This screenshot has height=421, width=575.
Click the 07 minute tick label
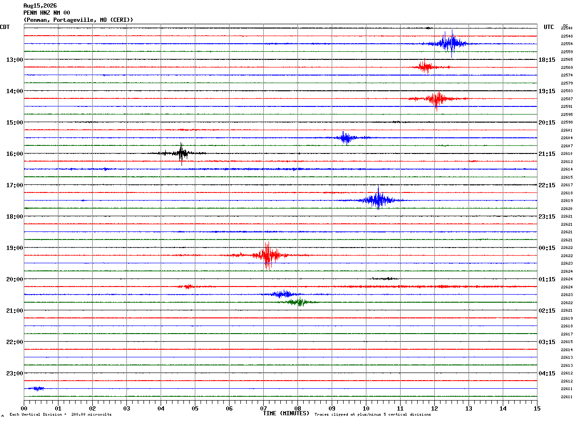tap(263, 408)
